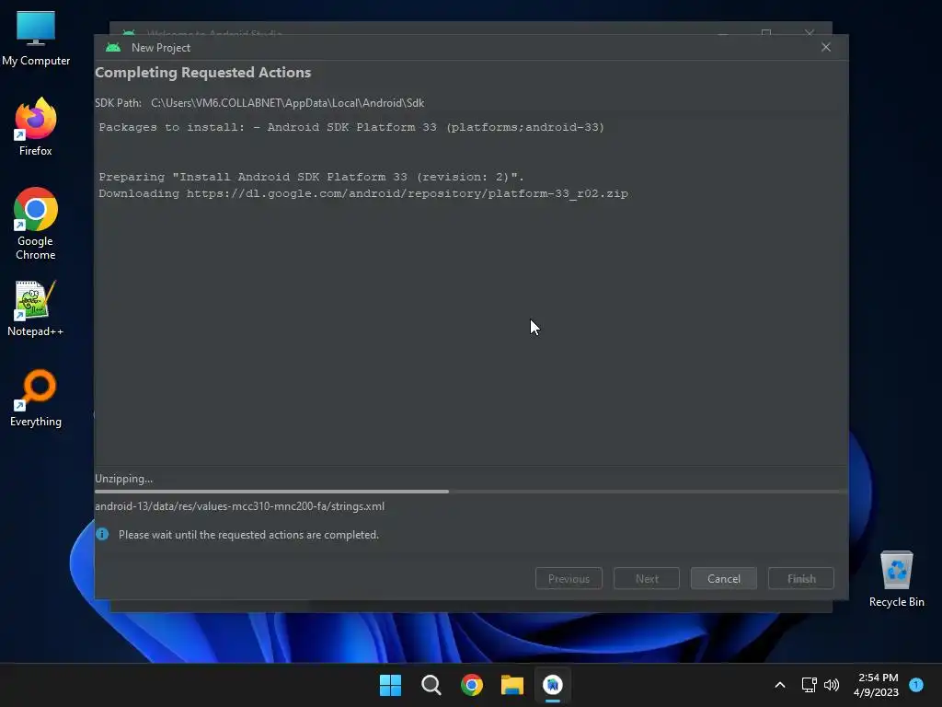Show hidden system tray icons
Screen dimensions: 942x707
780,685
